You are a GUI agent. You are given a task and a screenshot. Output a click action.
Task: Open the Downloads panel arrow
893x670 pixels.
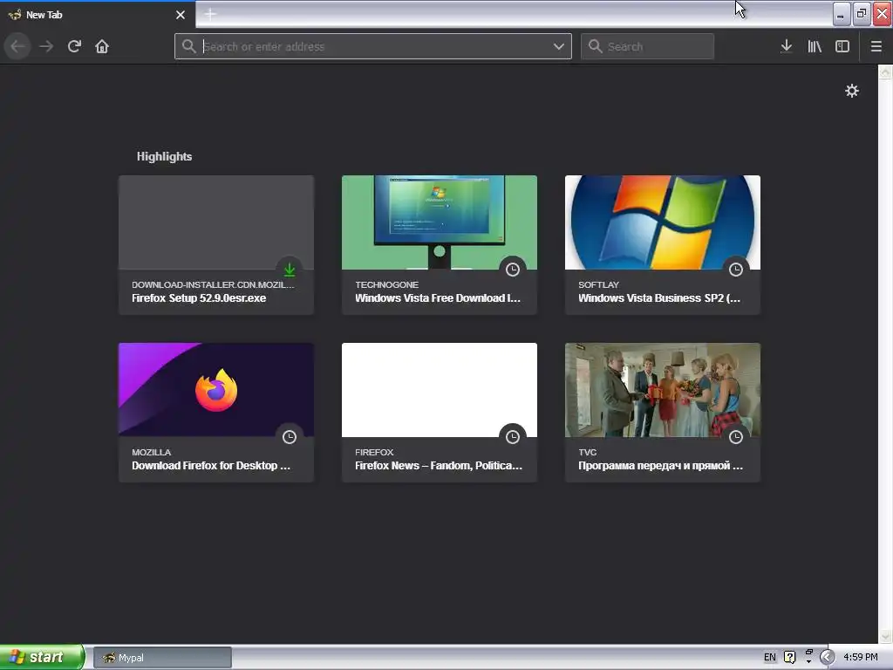(x=786, y=46)
